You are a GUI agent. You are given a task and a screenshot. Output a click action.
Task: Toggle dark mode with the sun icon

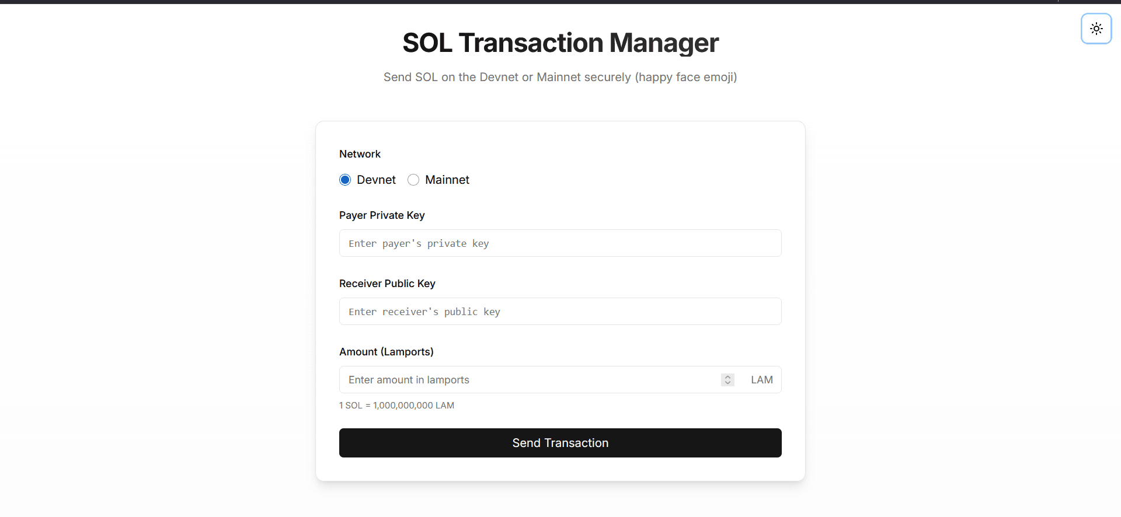(x=1096, y=28)
